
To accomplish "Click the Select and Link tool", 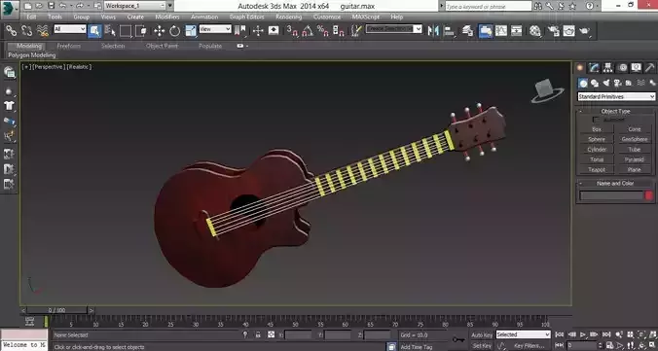I will click(11, 30).
